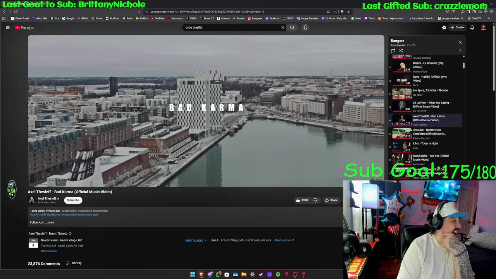Open the ChatGPT bookmark

click(474, 18)
